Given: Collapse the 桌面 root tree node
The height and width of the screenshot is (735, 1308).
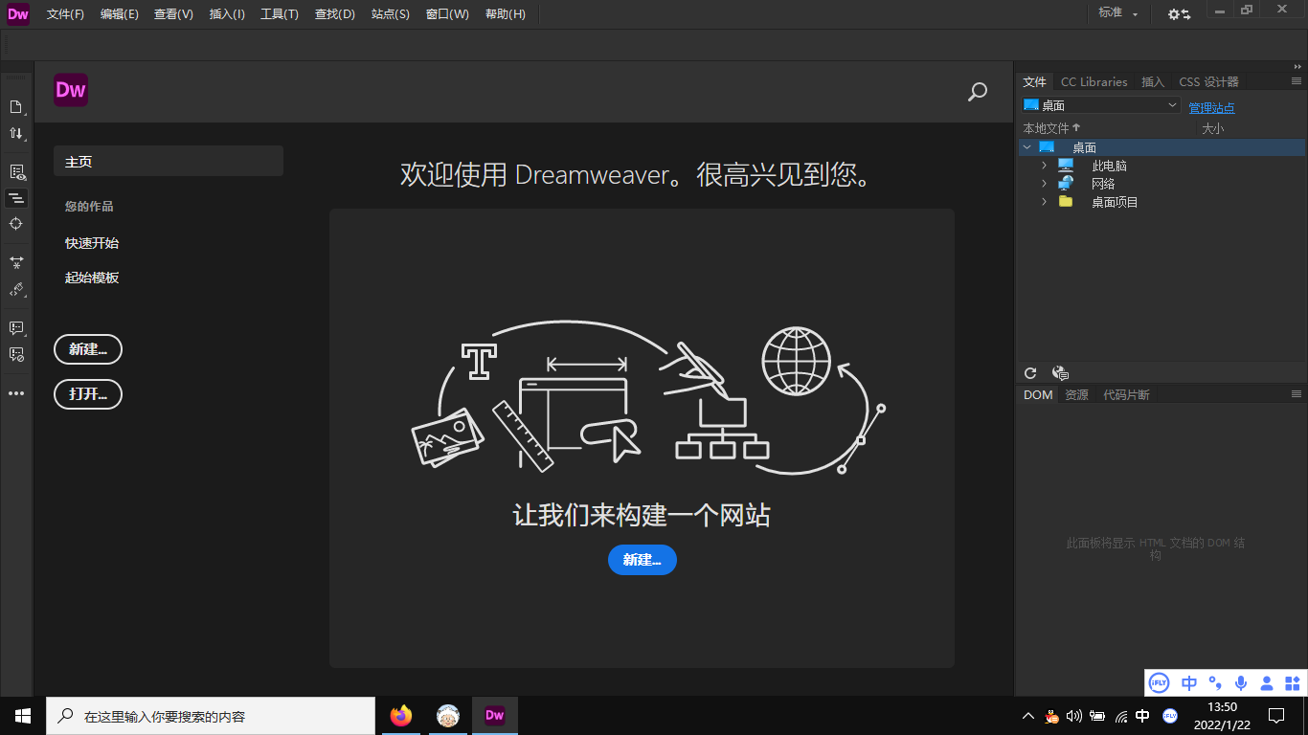Looking at the screenshot, I should point(1027,147).
